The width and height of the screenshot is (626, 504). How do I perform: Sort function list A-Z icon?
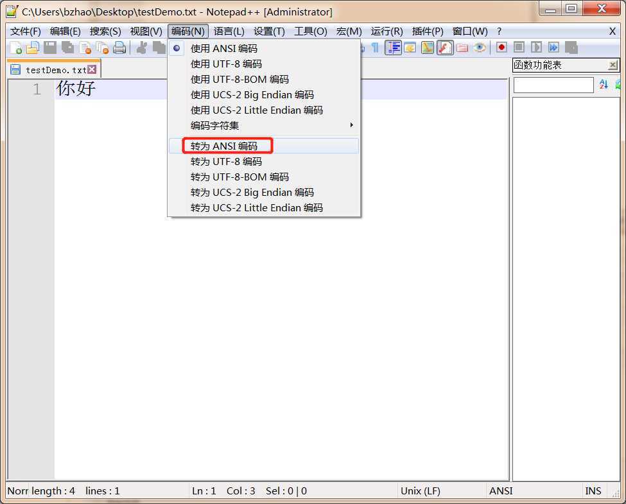click(604, 84)
